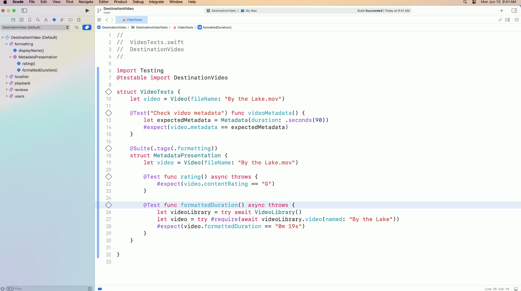The width and height of the screenshot is (521, 291).
Task: Select the displayName() test
Action: coord(31,50)
